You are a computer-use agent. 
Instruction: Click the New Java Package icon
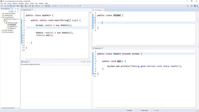(30, 6)
